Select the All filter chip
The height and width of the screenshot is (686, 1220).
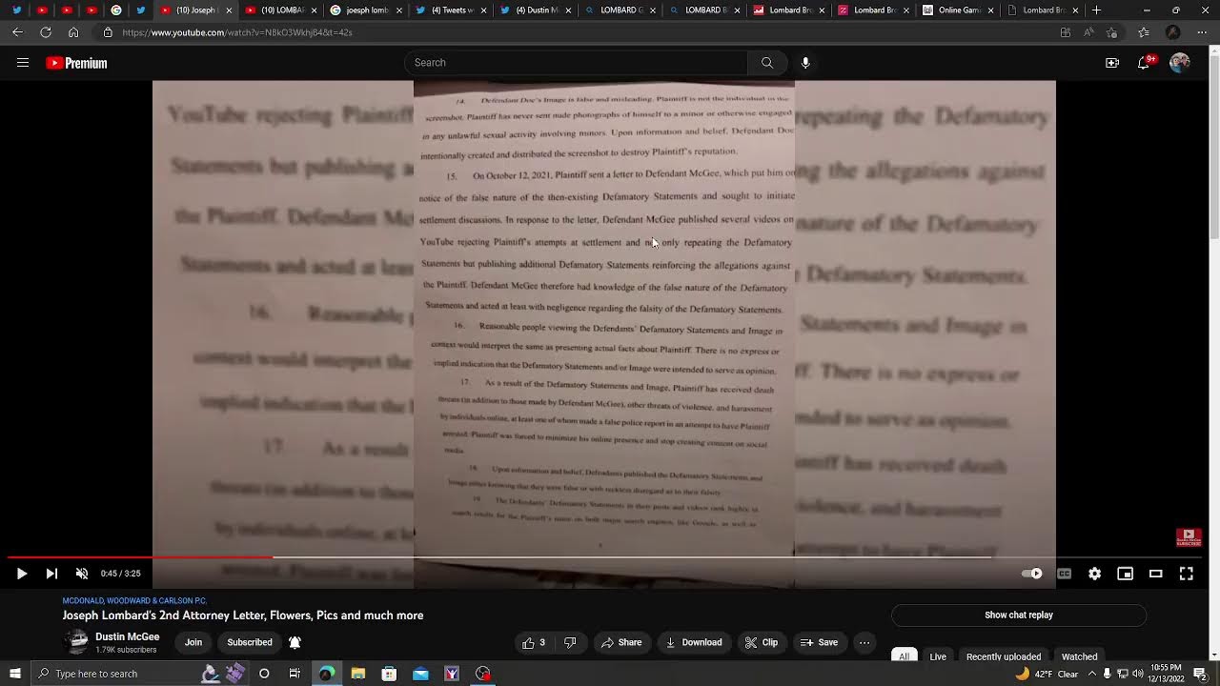(905, 656)
